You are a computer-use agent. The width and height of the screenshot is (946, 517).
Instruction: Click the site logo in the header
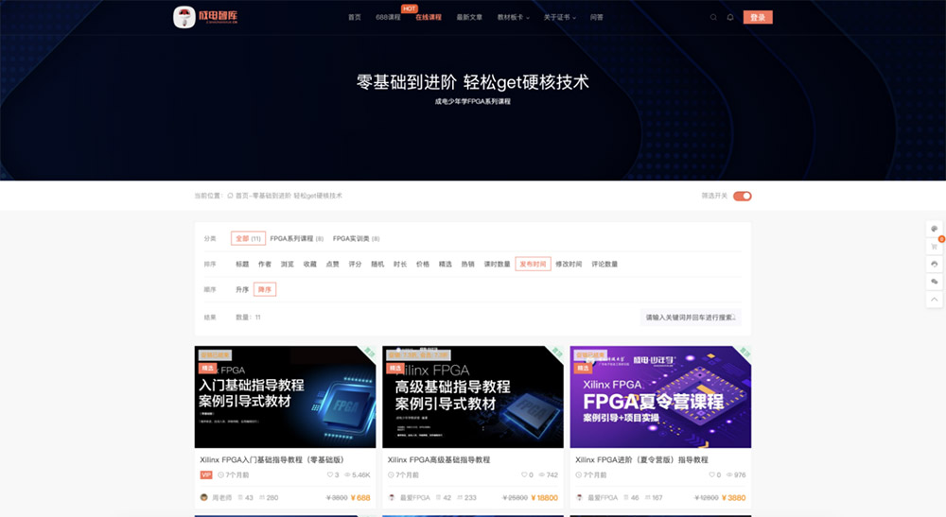(x=205, y=17)
